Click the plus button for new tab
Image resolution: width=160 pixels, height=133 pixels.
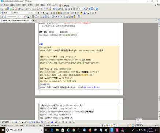(34, 21)
